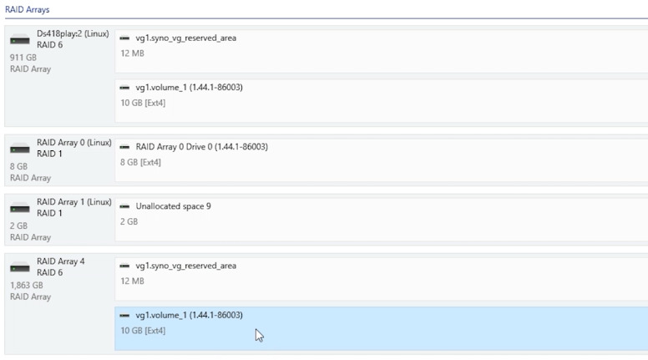Click partition icon of vg1.syno_vg_reserved_area under RAID Array 4

click(124, 266)
